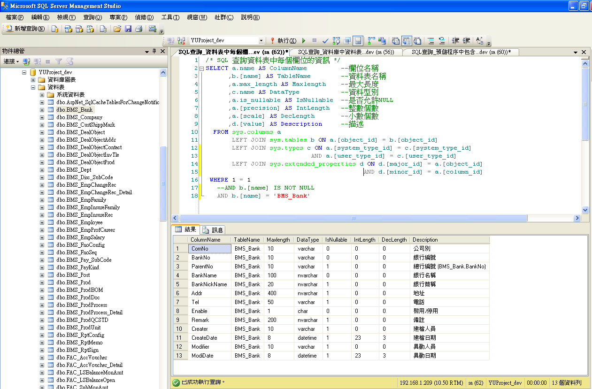The image size is (592, 389).
Task: Open the 說明 (Help) menu
Action: tap(250, 17)
